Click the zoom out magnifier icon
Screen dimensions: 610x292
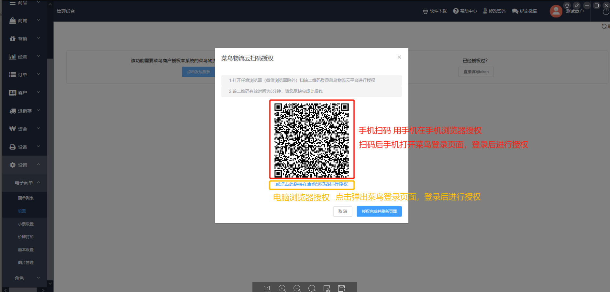[x=297, y=288]
